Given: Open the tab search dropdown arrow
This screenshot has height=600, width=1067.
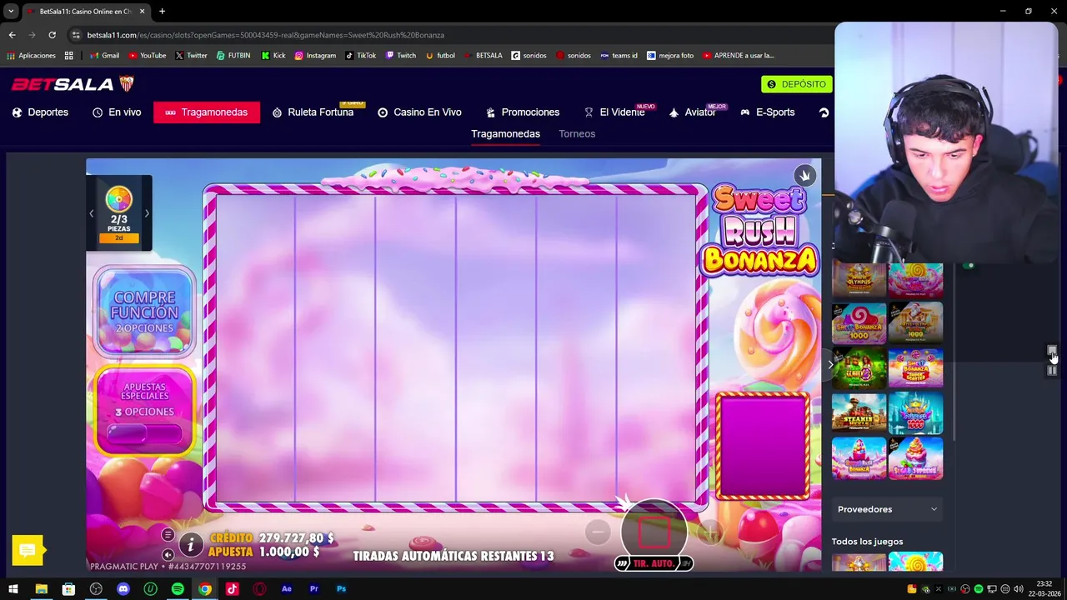Looking at the screenshot, I should 11,11.
